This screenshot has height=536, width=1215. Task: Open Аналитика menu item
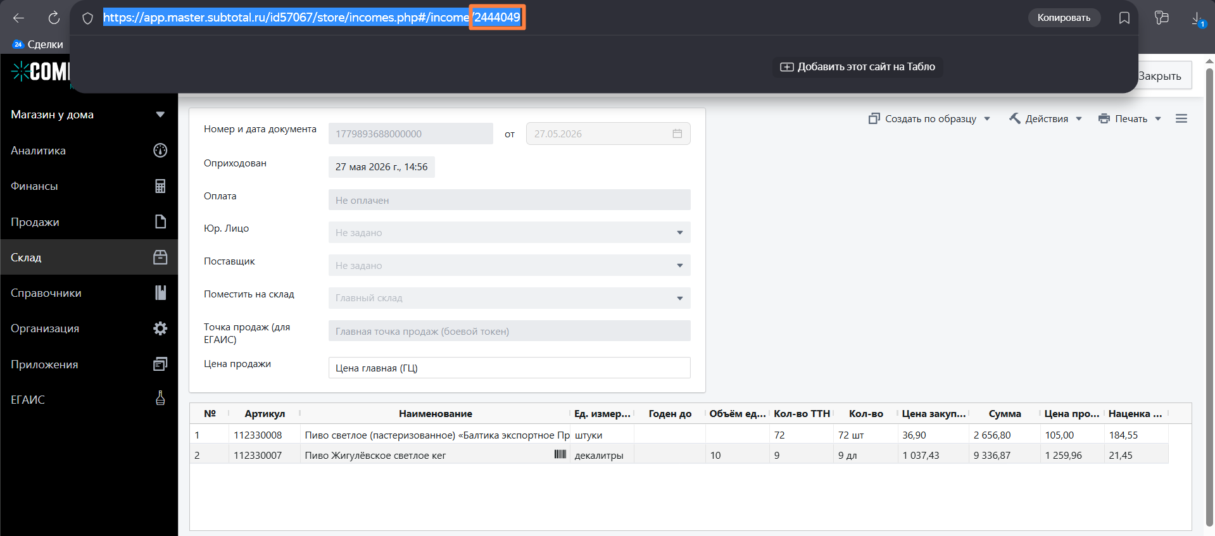click(x=89, y=150)
